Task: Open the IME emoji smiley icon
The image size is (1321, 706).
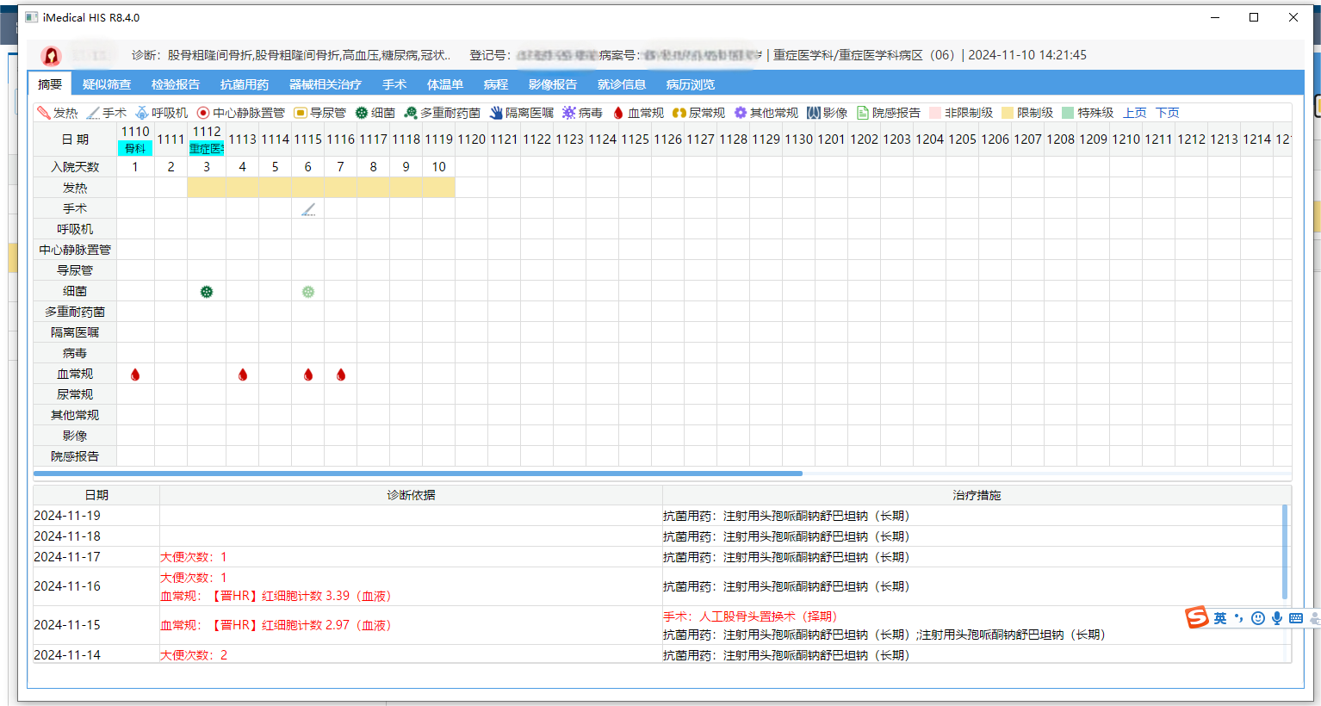Action: (x=1258, y=618)
